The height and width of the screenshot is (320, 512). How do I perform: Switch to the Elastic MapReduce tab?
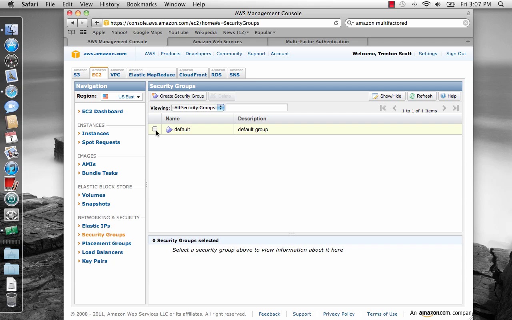point(152,73)
